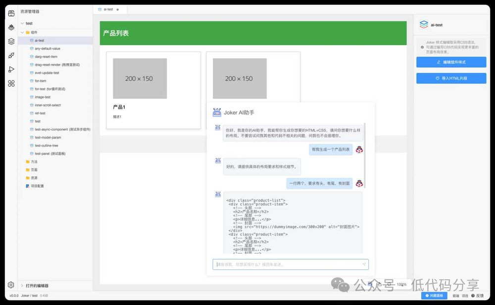Click the yellow folder icon of 资源
The height and width of the screenshot is (305, 495).
click(x=28, y=178)
